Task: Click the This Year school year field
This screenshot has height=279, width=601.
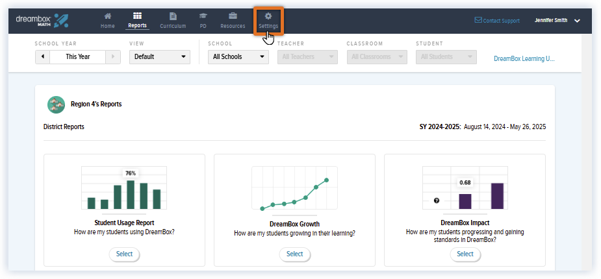Action: click(78, 56)
